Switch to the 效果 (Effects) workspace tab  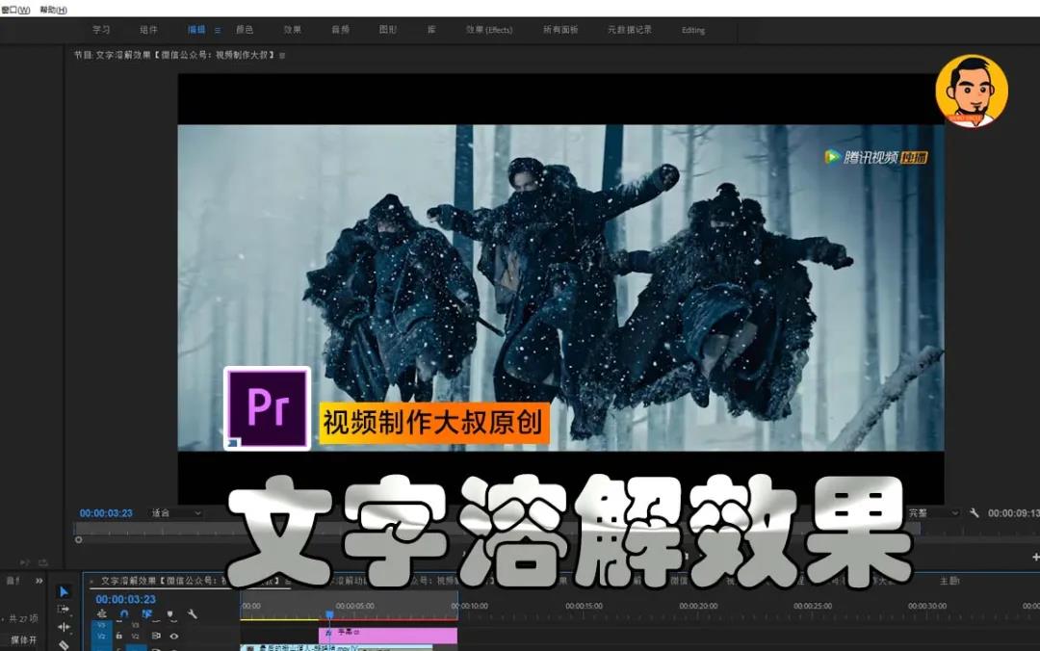coord(489,30)
